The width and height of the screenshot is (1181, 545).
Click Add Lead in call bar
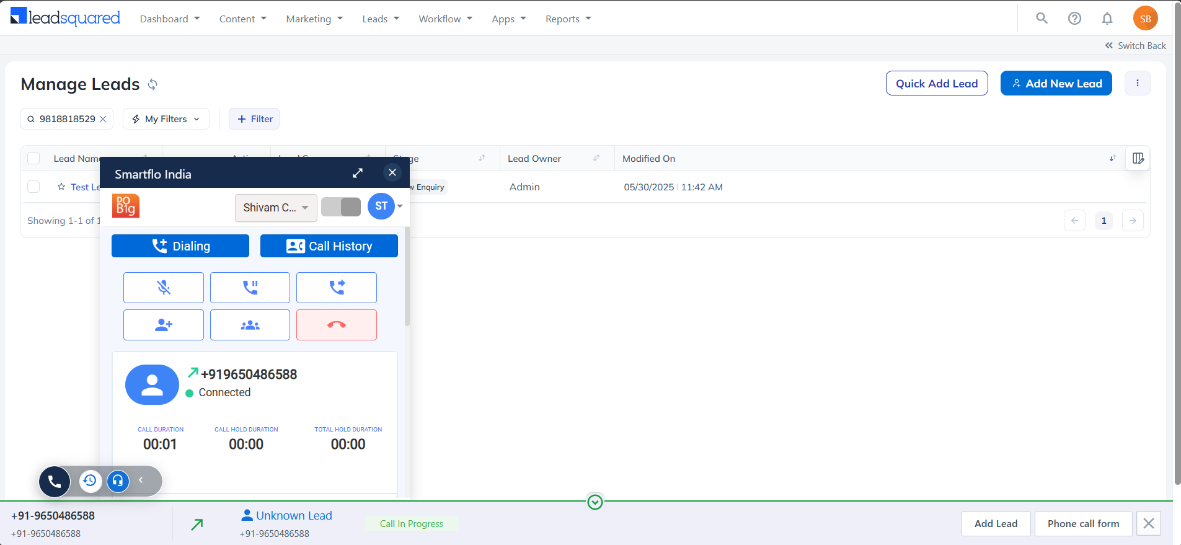click(x=996, y=523)
